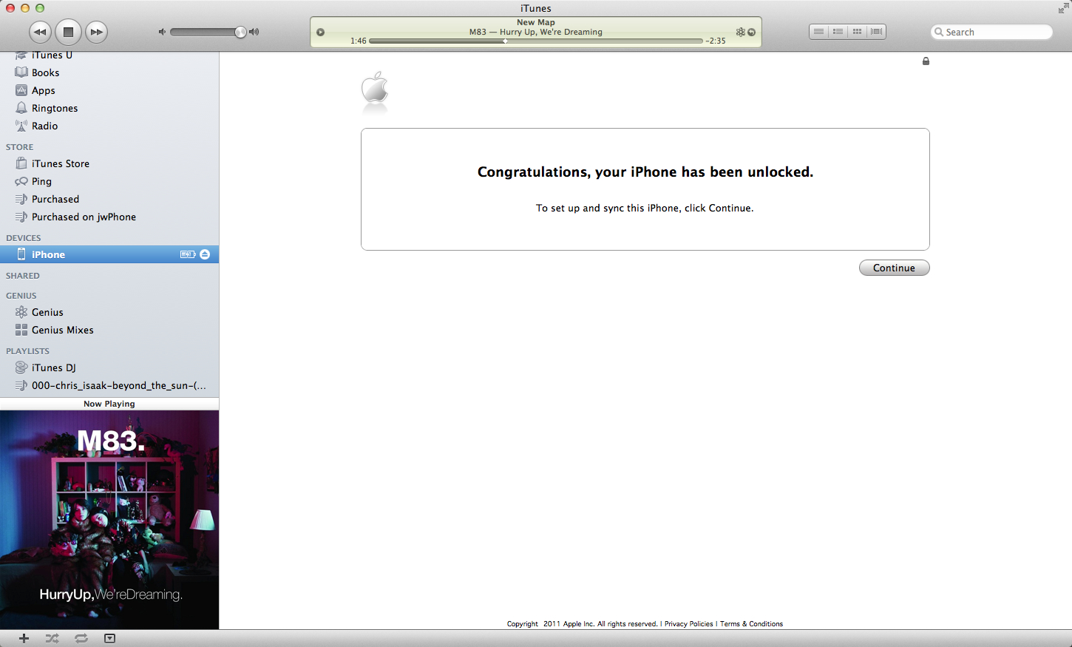1072x647 pixels.
Task: Create a new playlist with the plus button
Action: pyautogui.click(x=24, y=638)
